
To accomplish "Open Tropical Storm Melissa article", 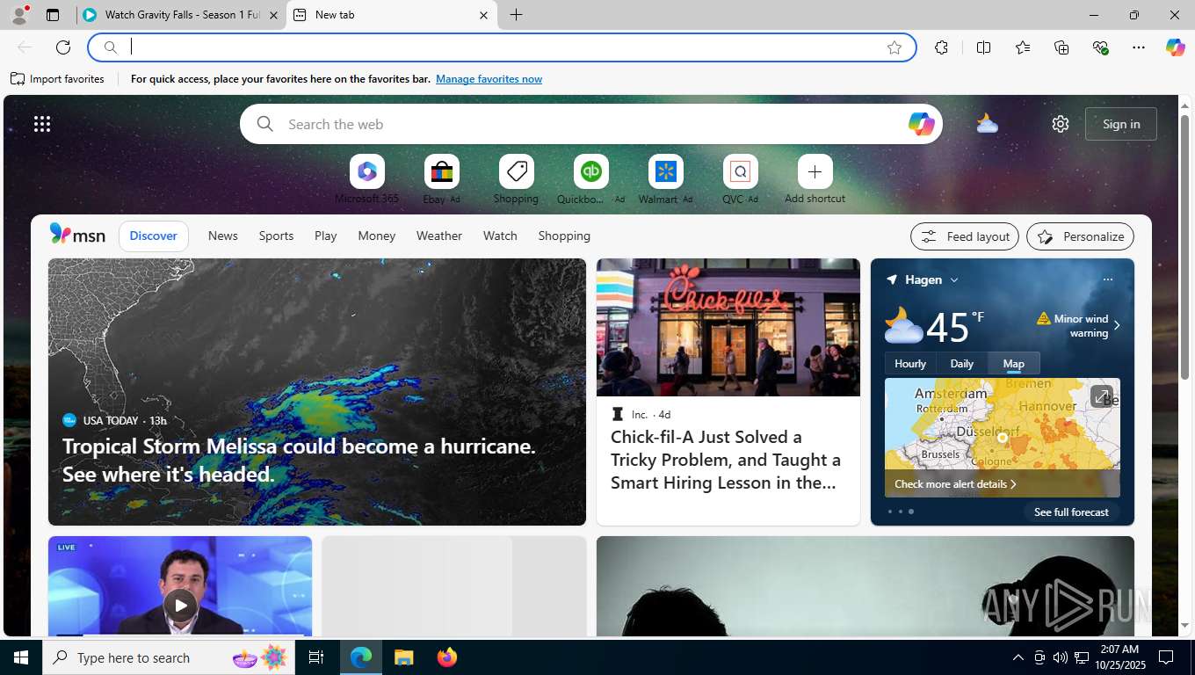I will [299, 460].
